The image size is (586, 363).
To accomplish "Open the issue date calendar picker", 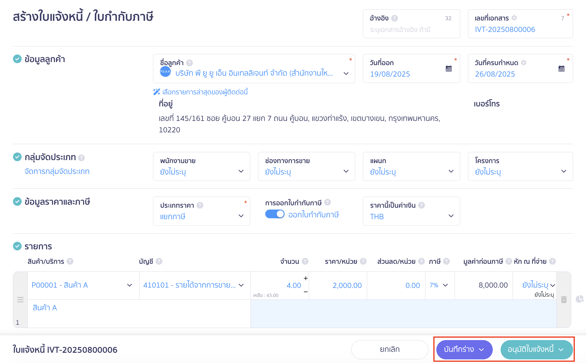I will [449, 68].
